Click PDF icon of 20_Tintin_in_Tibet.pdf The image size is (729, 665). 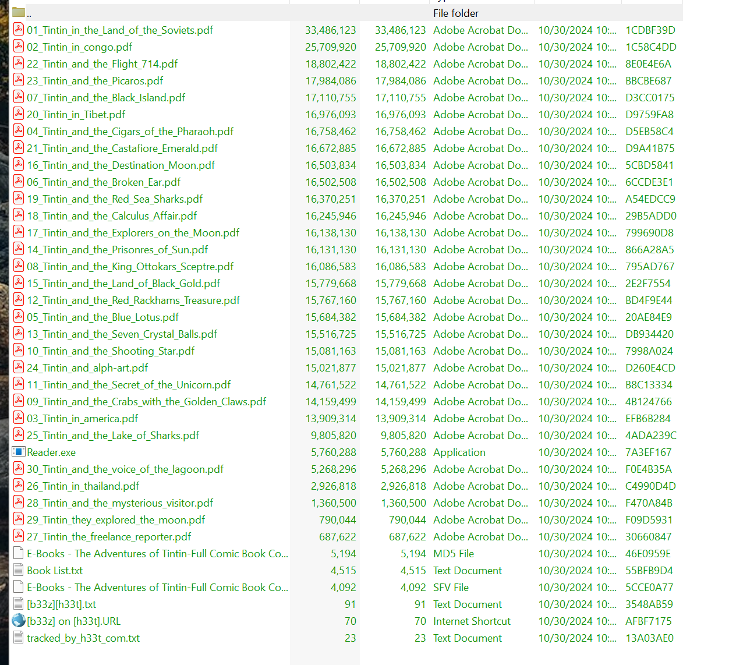19,114
